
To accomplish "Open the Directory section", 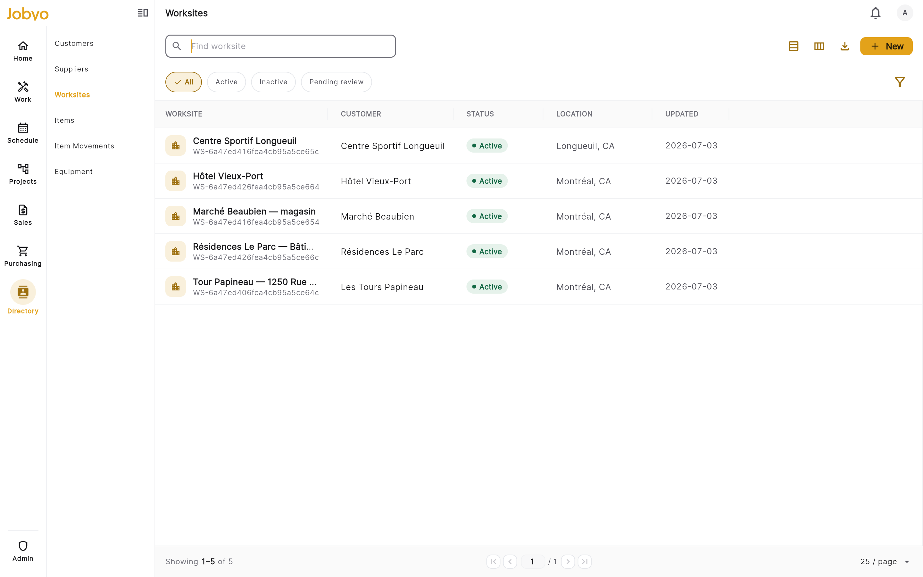I will 23,297.
